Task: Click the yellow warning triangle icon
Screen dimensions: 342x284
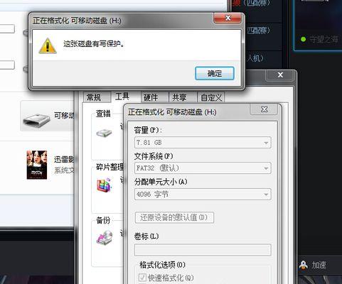Action: click(x=48, y=45)
